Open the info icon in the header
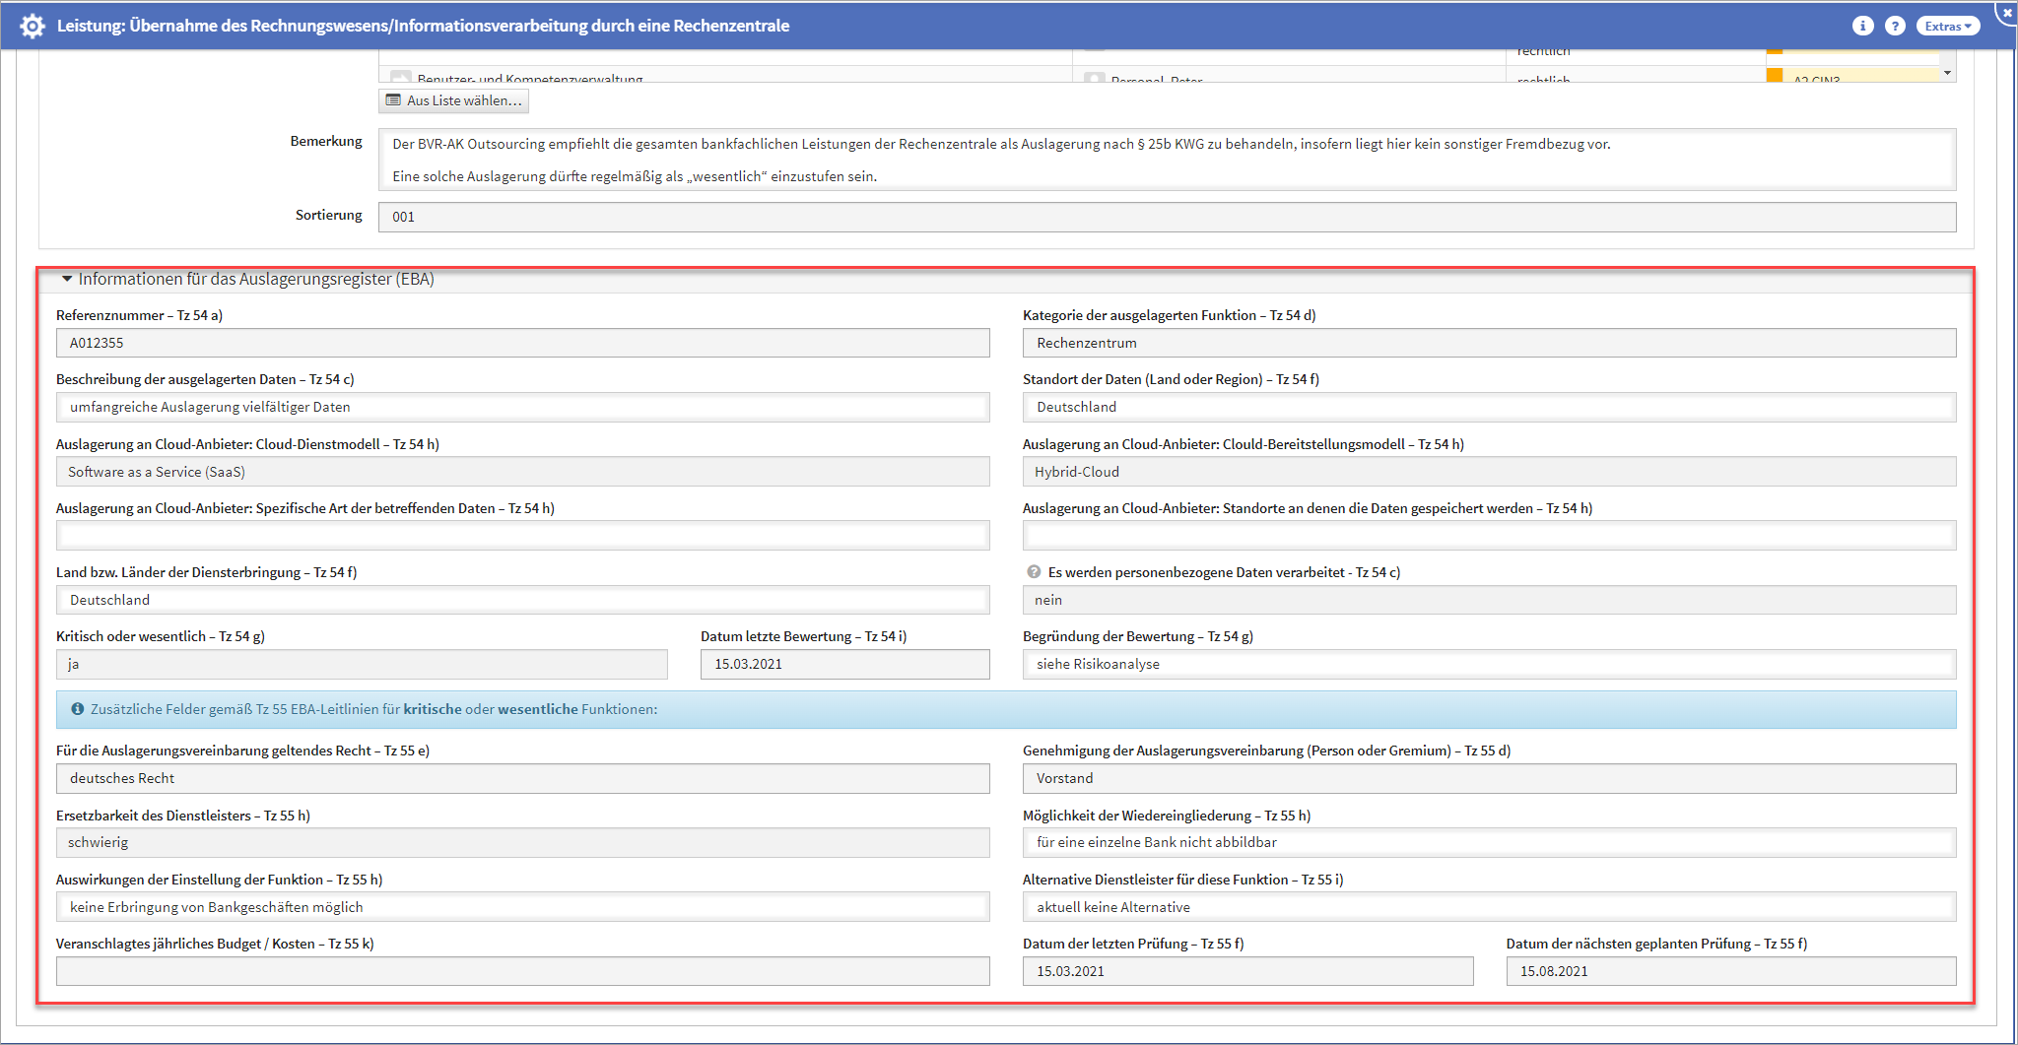Image resolution: width=2018 pixels, height=1045 pixels. click(x=1862, y=26)
